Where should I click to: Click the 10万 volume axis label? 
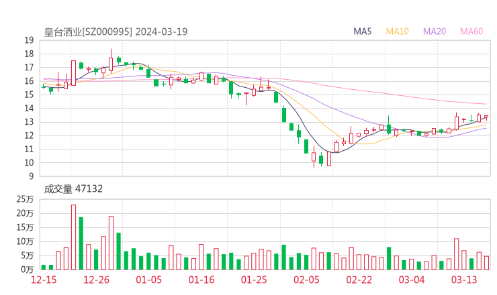pos(25,241)
